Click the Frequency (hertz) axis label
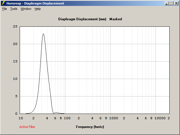Viewport: 180px width, 135px height. [x=90, y=127]
